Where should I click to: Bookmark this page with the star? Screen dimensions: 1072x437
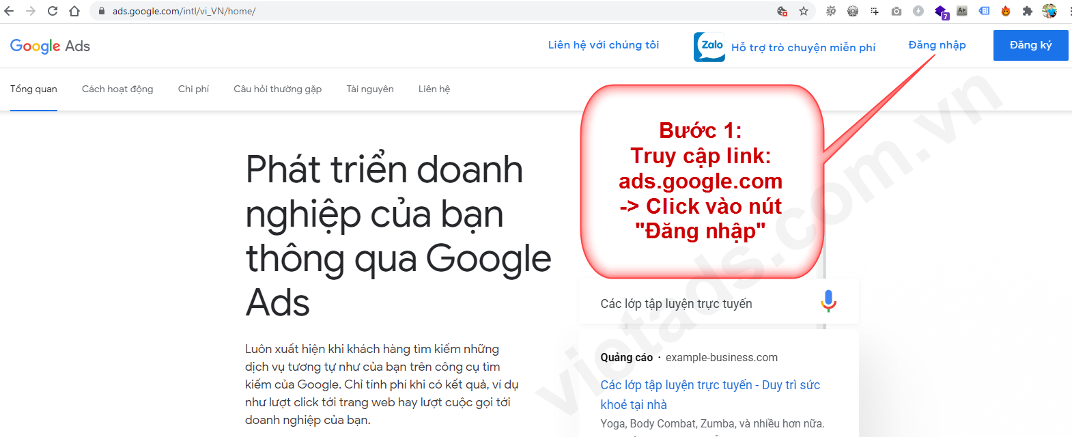pyautogui.click(x=804, y=11)
